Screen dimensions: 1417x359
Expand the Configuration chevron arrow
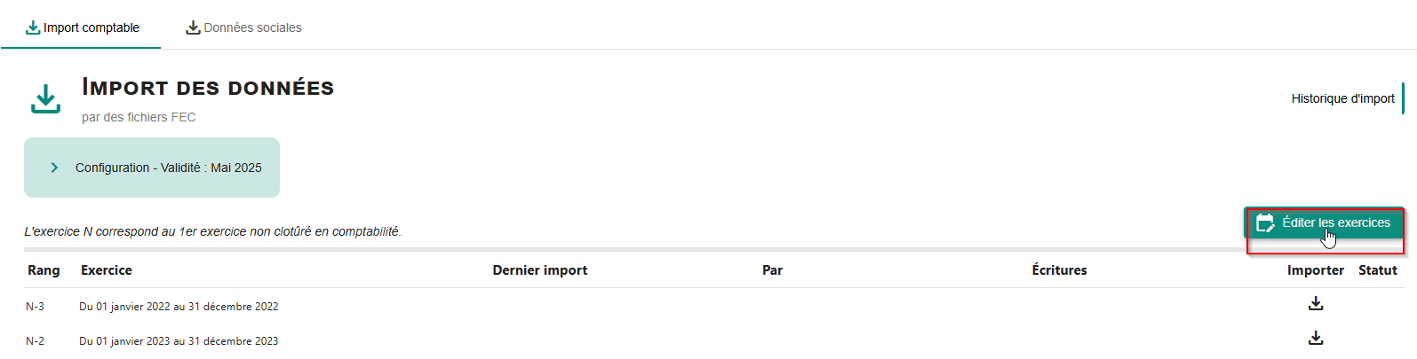pos(54,168)
